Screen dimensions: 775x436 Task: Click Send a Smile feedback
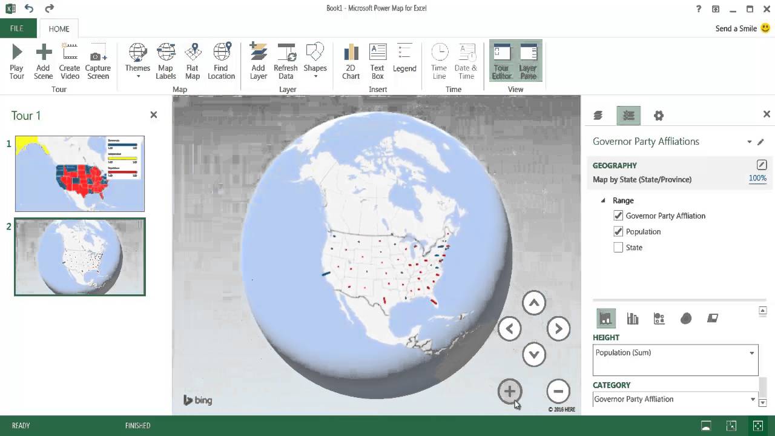pos(742,28)
